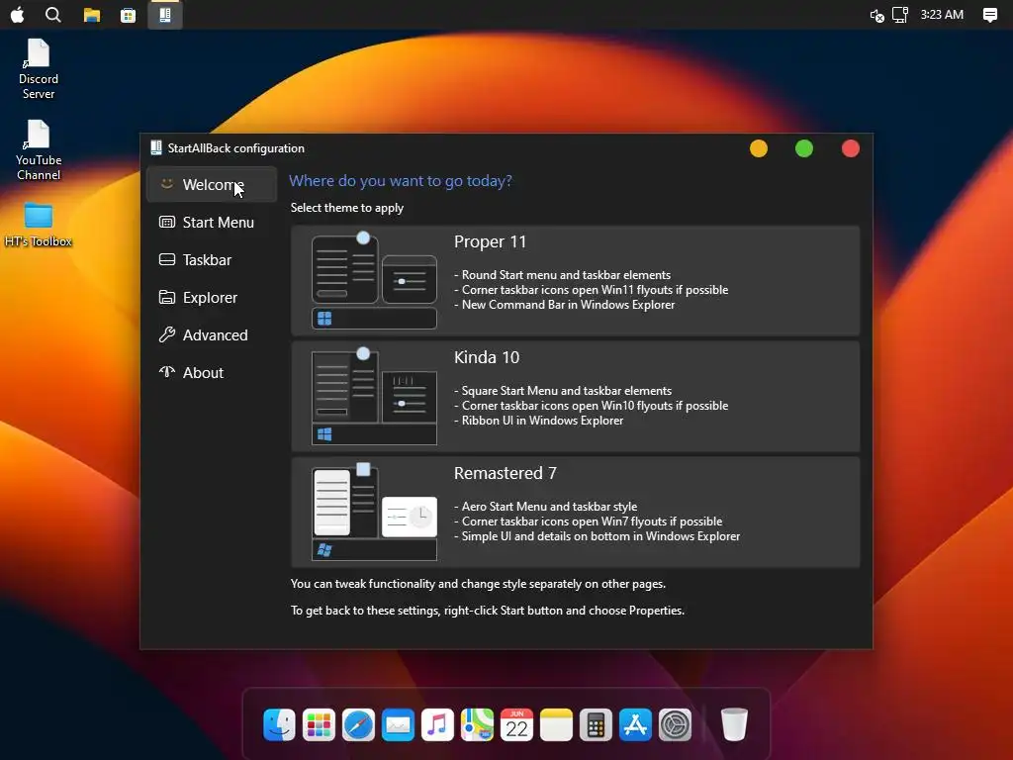Click 'New Command Bar in Windows Explorer' text
The height and width of the screenshot is (760, 1013).
[569, 305]
